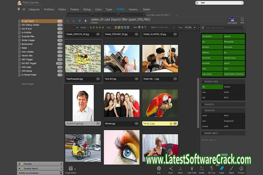Click the star favorite icon beside the title

tap(85, 21)
